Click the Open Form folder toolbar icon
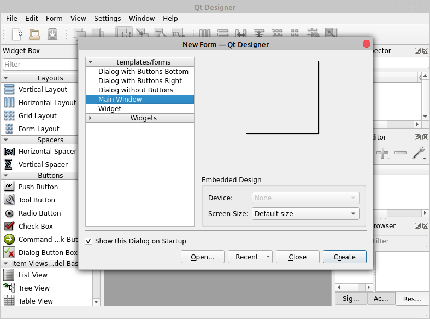Screen dimensions: 430x319 tap(34, 34)
